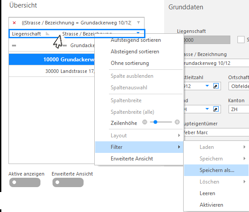
Task: Click the Grundacke filter value cell
Action: click(82, 45)
